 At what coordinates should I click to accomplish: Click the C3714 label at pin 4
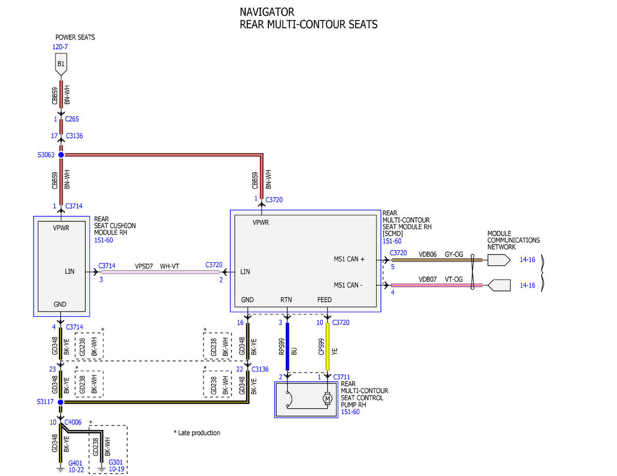pos(75,327)
